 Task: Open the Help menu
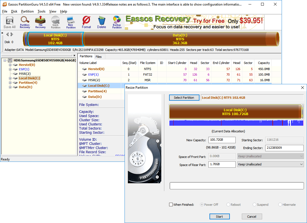click(64, 11)
